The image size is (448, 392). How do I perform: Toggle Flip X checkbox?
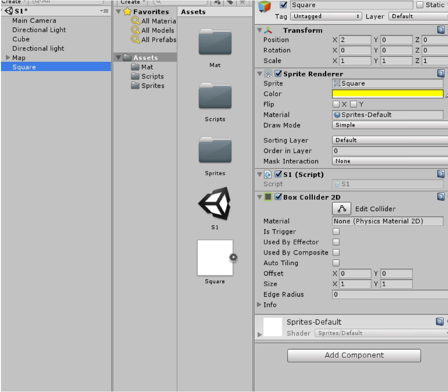(336, 104)
